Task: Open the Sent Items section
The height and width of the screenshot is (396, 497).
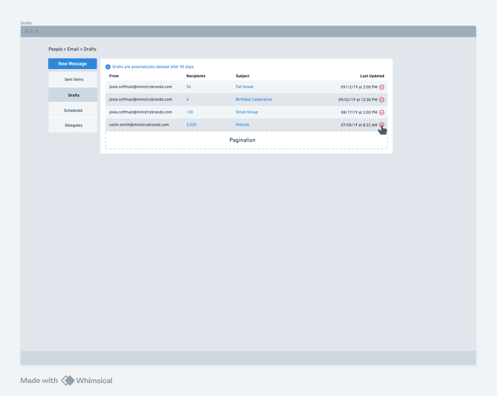Action: point(73,79)
